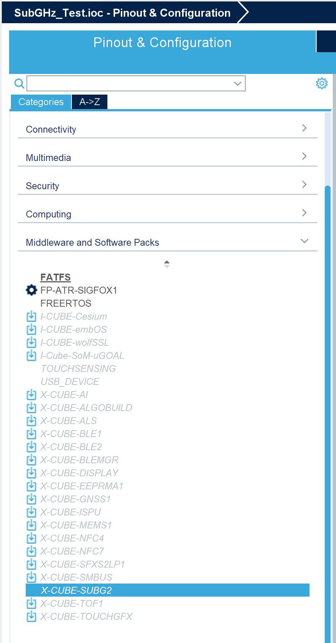The width and height of the screenshot is (336, 643).
Task: Click the FP-ATR-SIGFOX1 gear icon
Action: pos(32,290)
